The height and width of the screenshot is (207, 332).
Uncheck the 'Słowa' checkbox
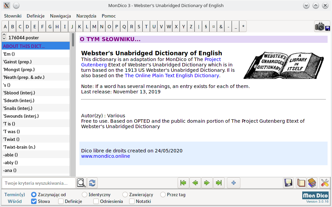(34, 201)
